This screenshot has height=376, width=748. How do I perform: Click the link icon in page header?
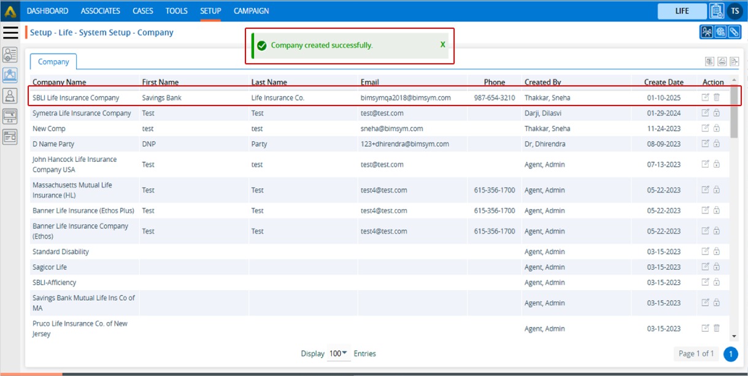(x=734, y=33)
